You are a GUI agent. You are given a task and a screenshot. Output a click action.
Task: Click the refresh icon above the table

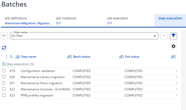coord(4,48)
